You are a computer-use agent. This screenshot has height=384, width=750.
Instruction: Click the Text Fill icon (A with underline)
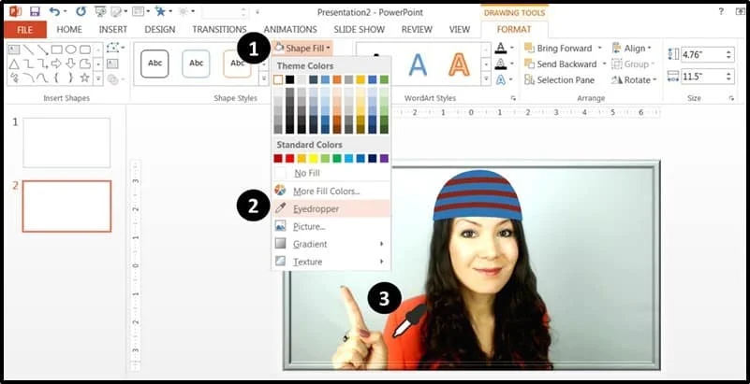(501, 48)
